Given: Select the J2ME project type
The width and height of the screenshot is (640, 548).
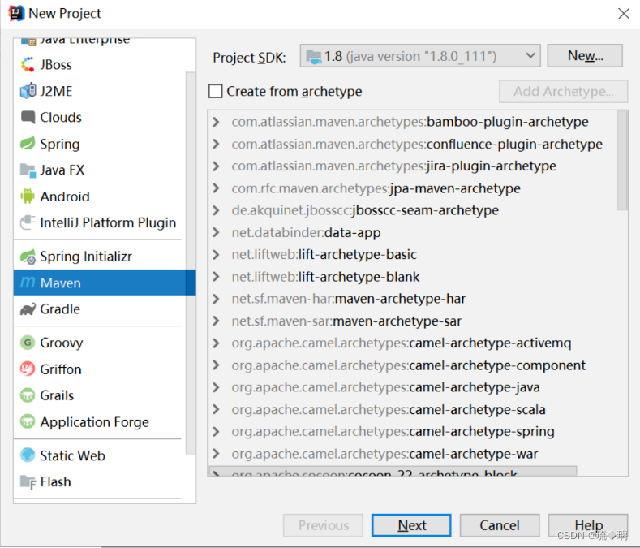Looking at the screenshot, I should (100, 91).
